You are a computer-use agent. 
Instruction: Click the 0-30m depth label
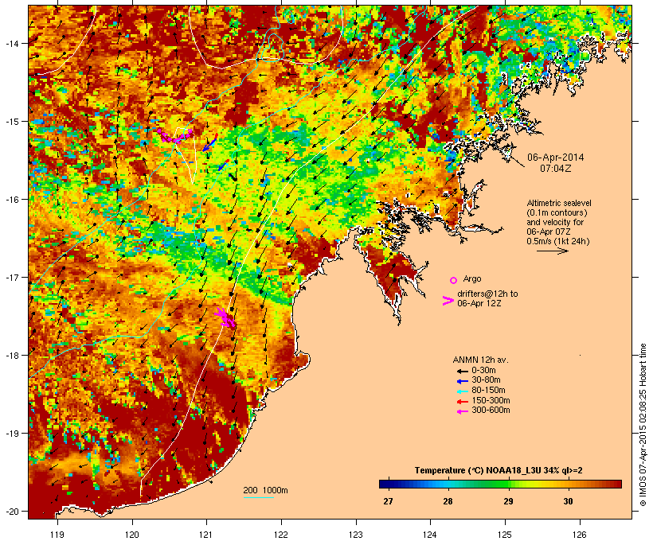[483, 371]
